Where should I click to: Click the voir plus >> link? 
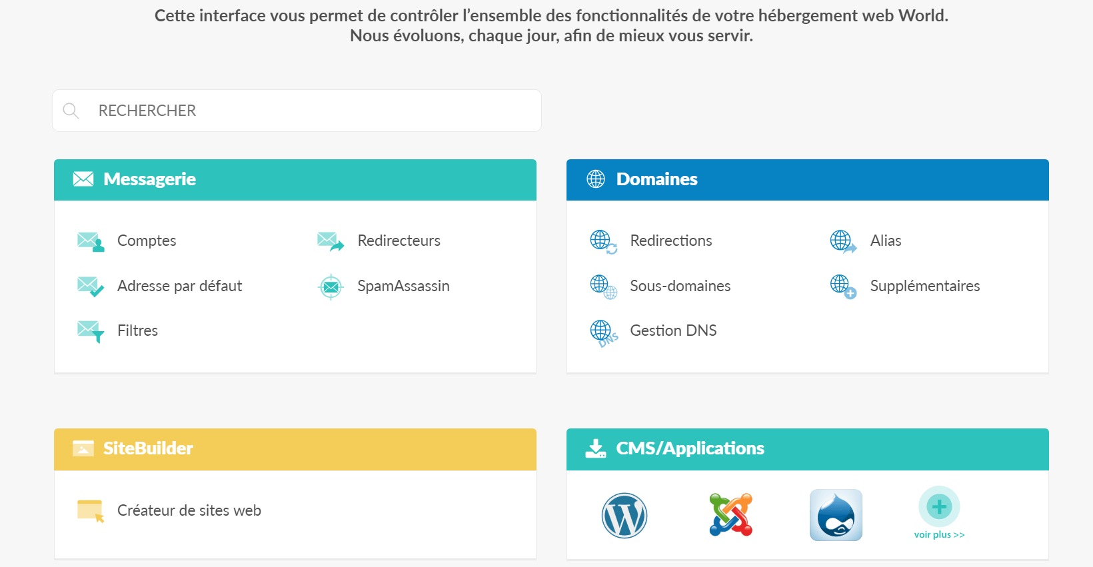click(939, 535)
